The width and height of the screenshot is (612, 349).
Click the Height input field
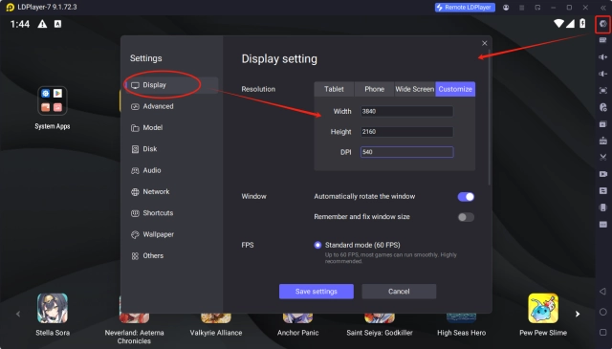pos(406,132)
